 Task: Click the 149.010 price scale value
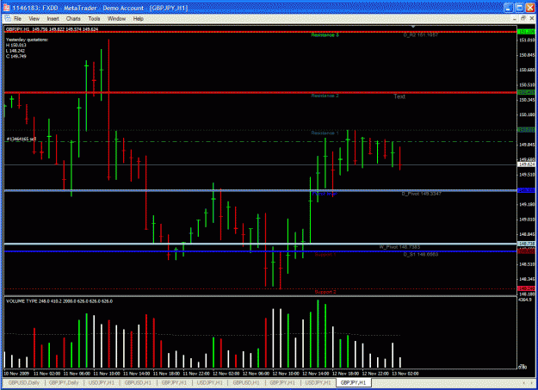pyautogui.click(x=527, y=220)
